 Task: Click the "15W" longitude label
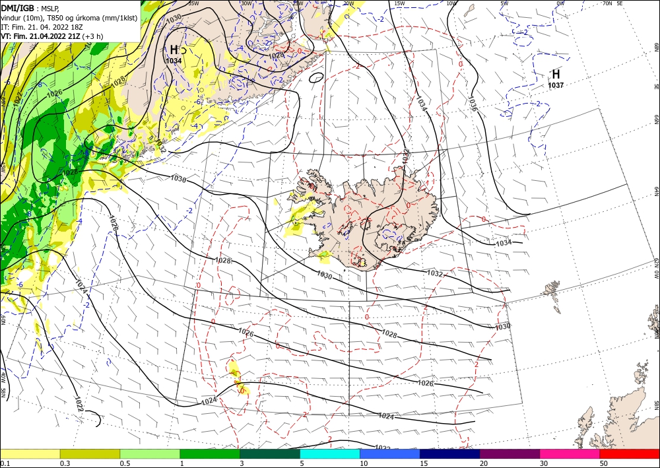(x=399, y=3)
